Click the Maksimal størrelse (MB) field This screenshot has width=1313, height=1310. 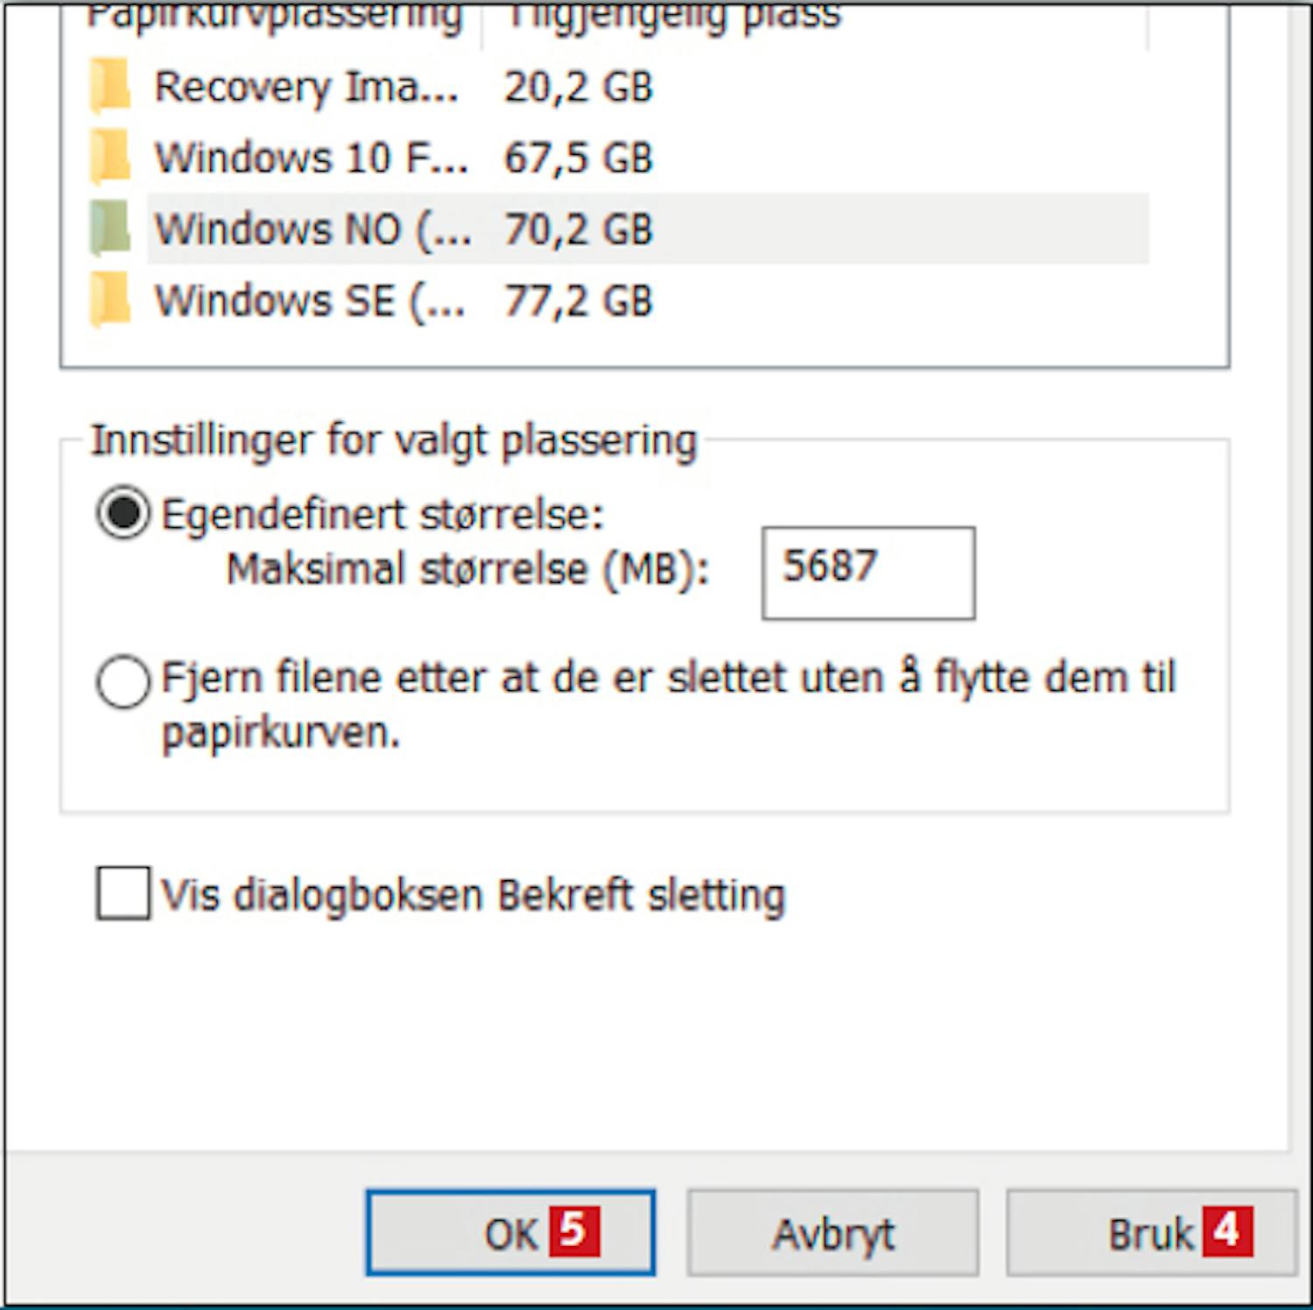pyautogui.click(x=868, y=573)
